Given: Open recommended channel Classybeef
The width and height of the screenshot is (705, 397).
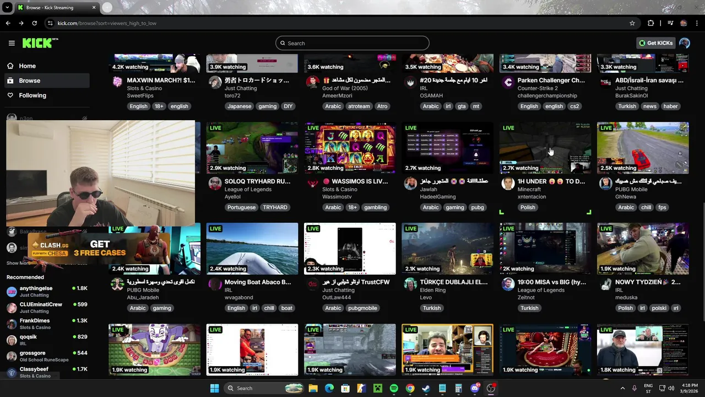Looking at the screenshot, I should pos(47,372).
